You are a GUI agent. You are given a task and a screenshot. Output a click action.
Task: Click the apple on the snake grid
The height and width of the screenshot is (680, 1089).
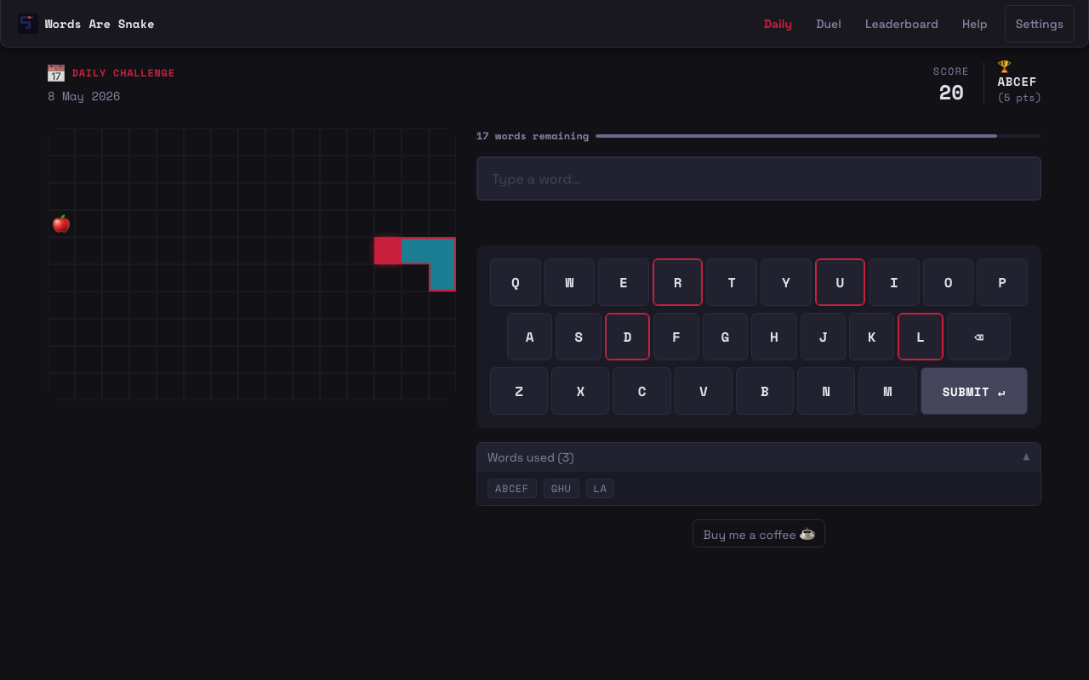click(61, 224)
